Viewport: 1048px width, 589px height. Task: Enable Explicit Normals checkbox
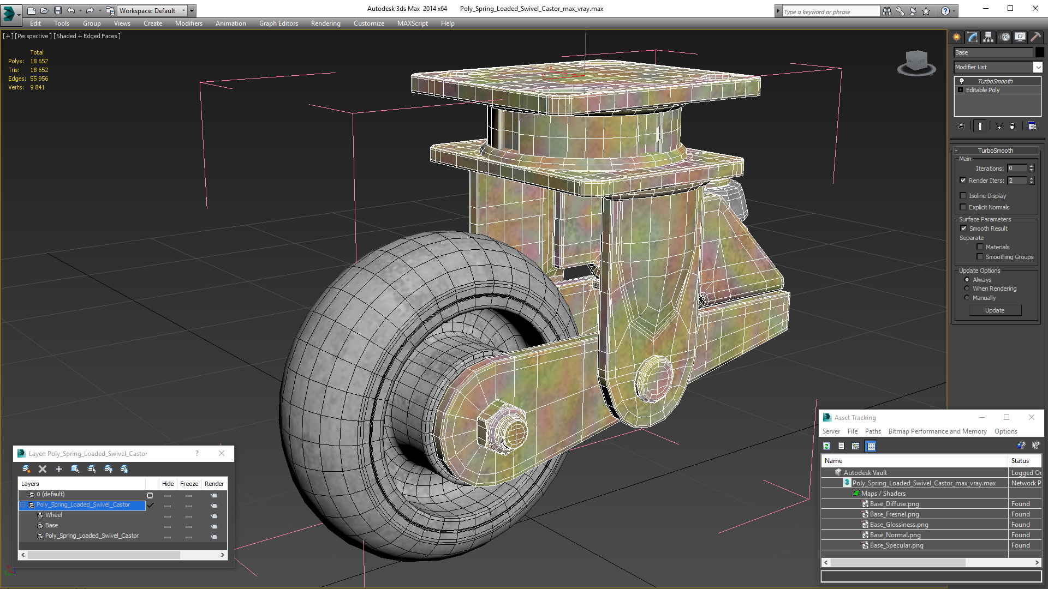[963, 207]
